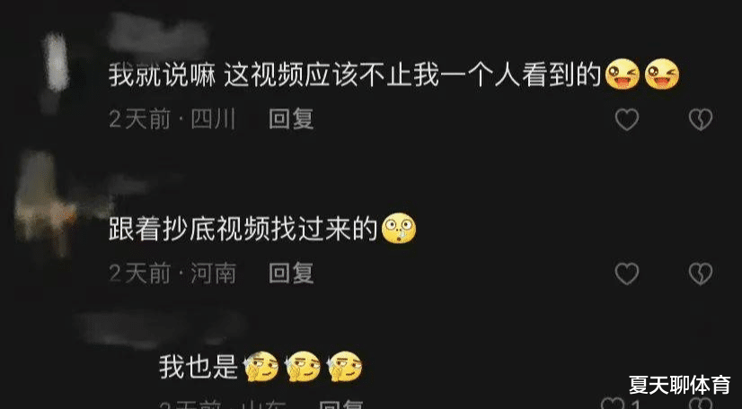
Task: Tap the 2天前 · 四川 timestamp
Action: pos(172,119)
